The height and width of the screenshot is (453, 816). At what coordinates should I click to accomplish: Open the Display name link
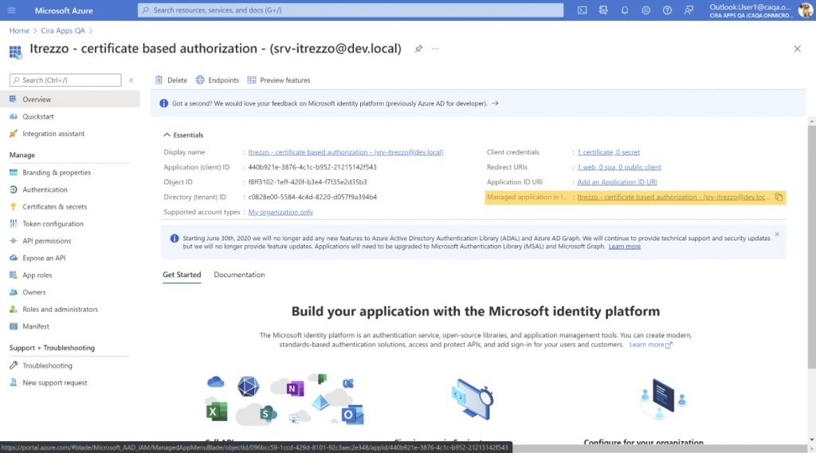pyautogui.click(x=346, y=152)
